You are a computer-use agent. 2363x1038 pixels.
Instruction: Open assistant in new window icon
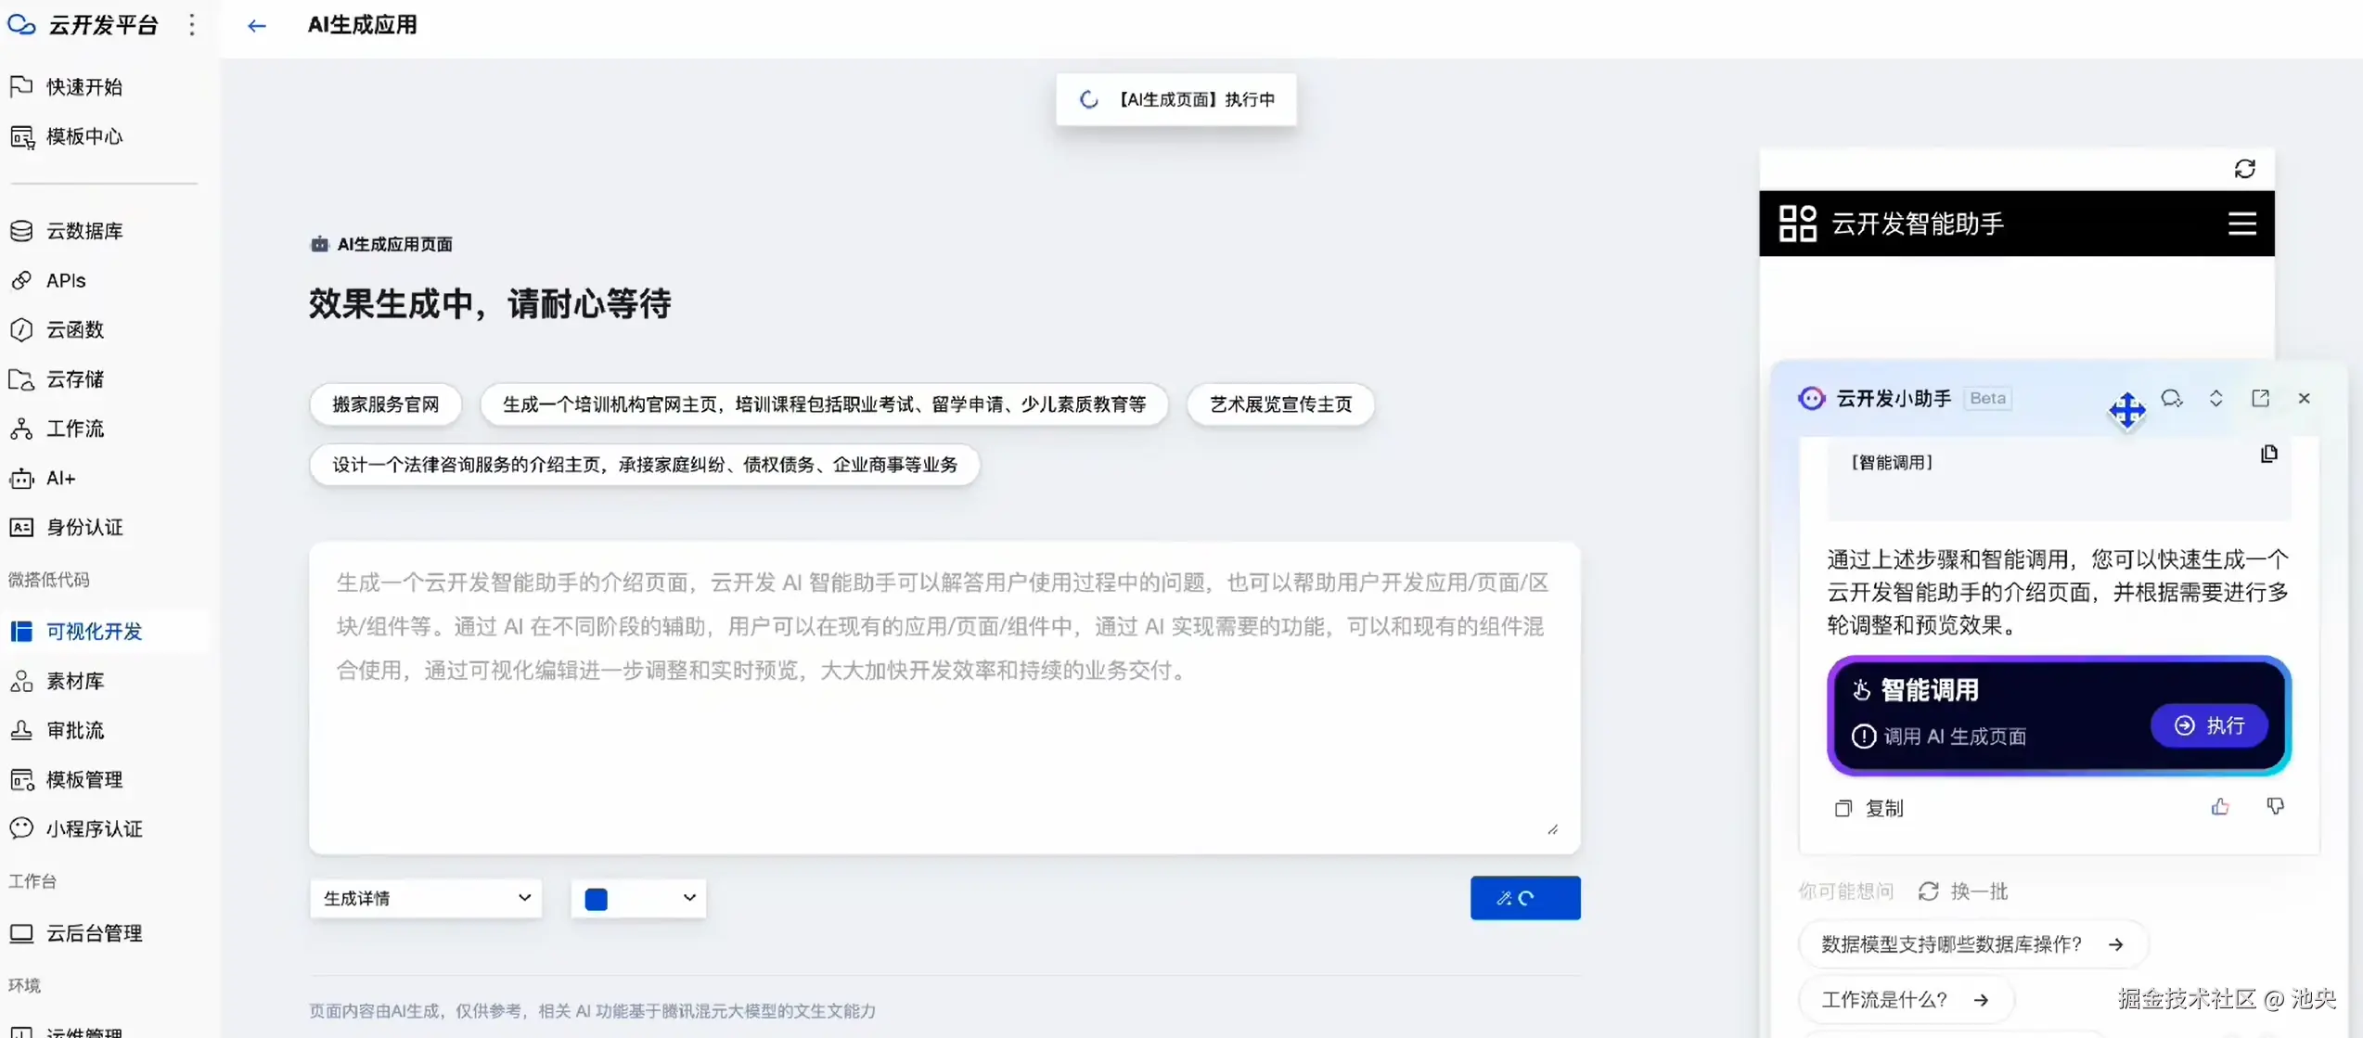[x=2260, y=398]
